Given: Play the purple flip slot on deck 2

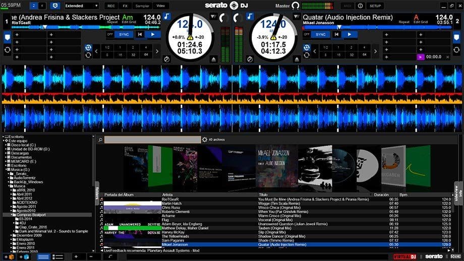Looking at the screenshot, I should click(x=420, y=57).
